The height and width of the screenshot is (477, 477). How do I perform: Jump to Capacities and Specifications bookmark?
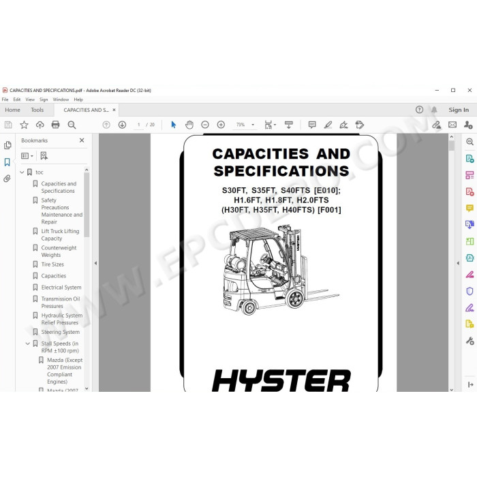[59, 187]
